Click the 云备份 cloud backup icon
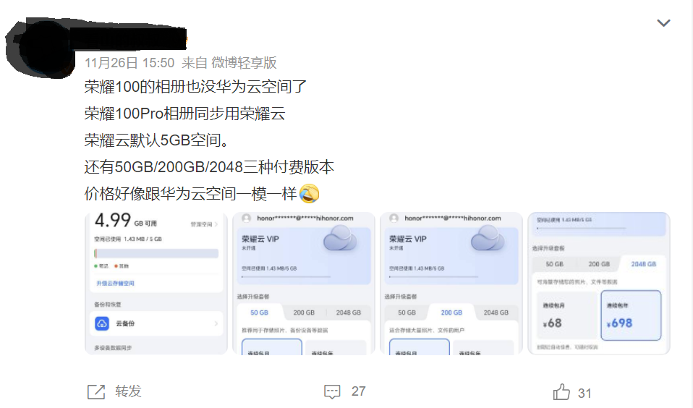The width and height of the screenshot is (693, 408). click(x=102, y=323)
